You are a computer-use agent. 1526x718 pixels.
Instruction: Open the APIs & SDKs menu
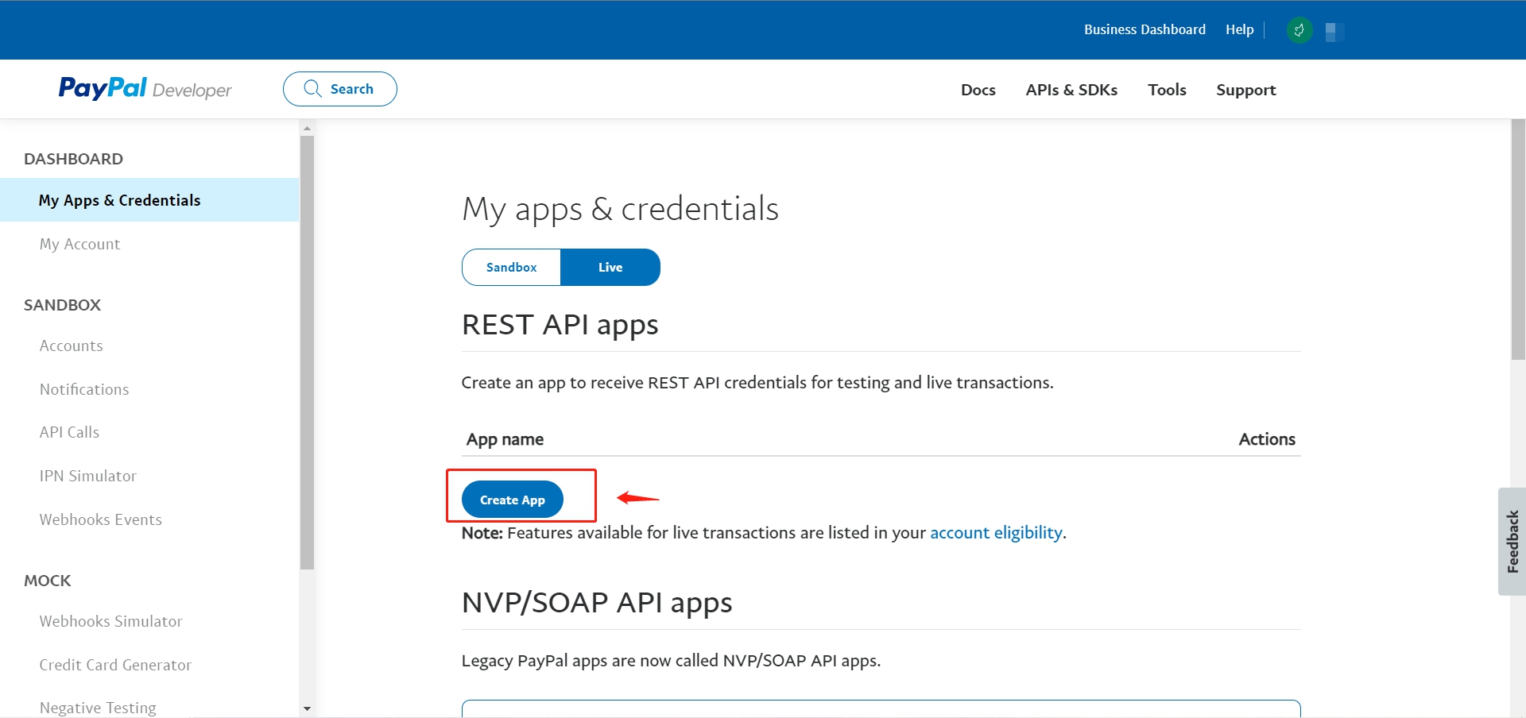pos(1071,90)
